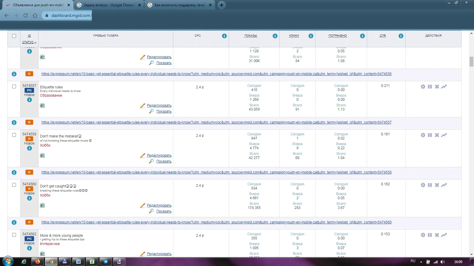Select checkbox for teaser 5474562
474x266 pixels.
14,235
